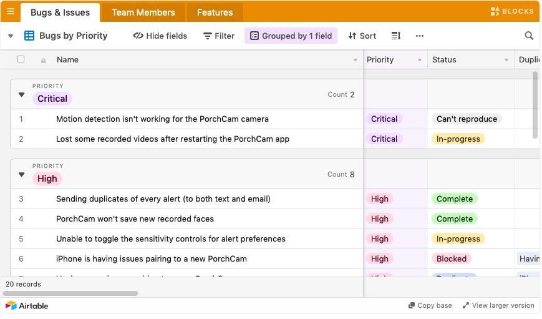
Task: Open the hamburger menu in the tab bar
Action: 10,11
